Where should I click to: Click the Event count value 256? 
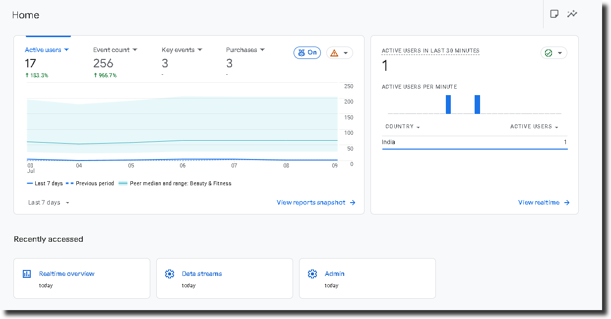(103, 63)
